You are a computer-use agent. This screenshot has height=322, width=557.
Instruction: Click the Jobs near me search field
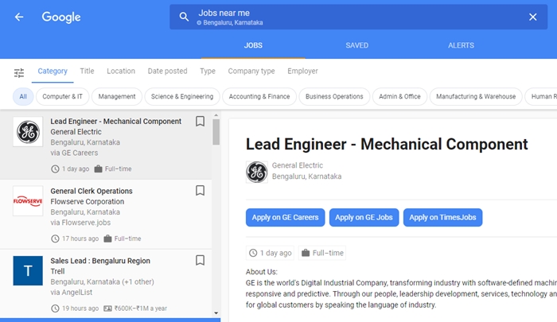point(358,17)
